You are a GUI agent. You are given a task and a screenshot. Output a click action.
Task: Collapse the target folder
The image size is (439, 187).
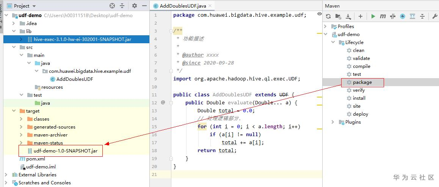tap(13, 111)
